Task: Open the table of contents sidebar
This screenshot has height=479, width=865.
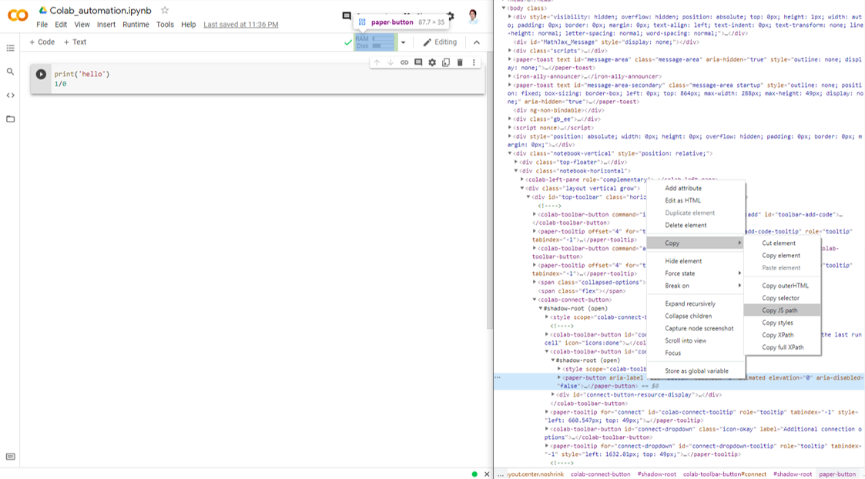Action: pos(10,48)
